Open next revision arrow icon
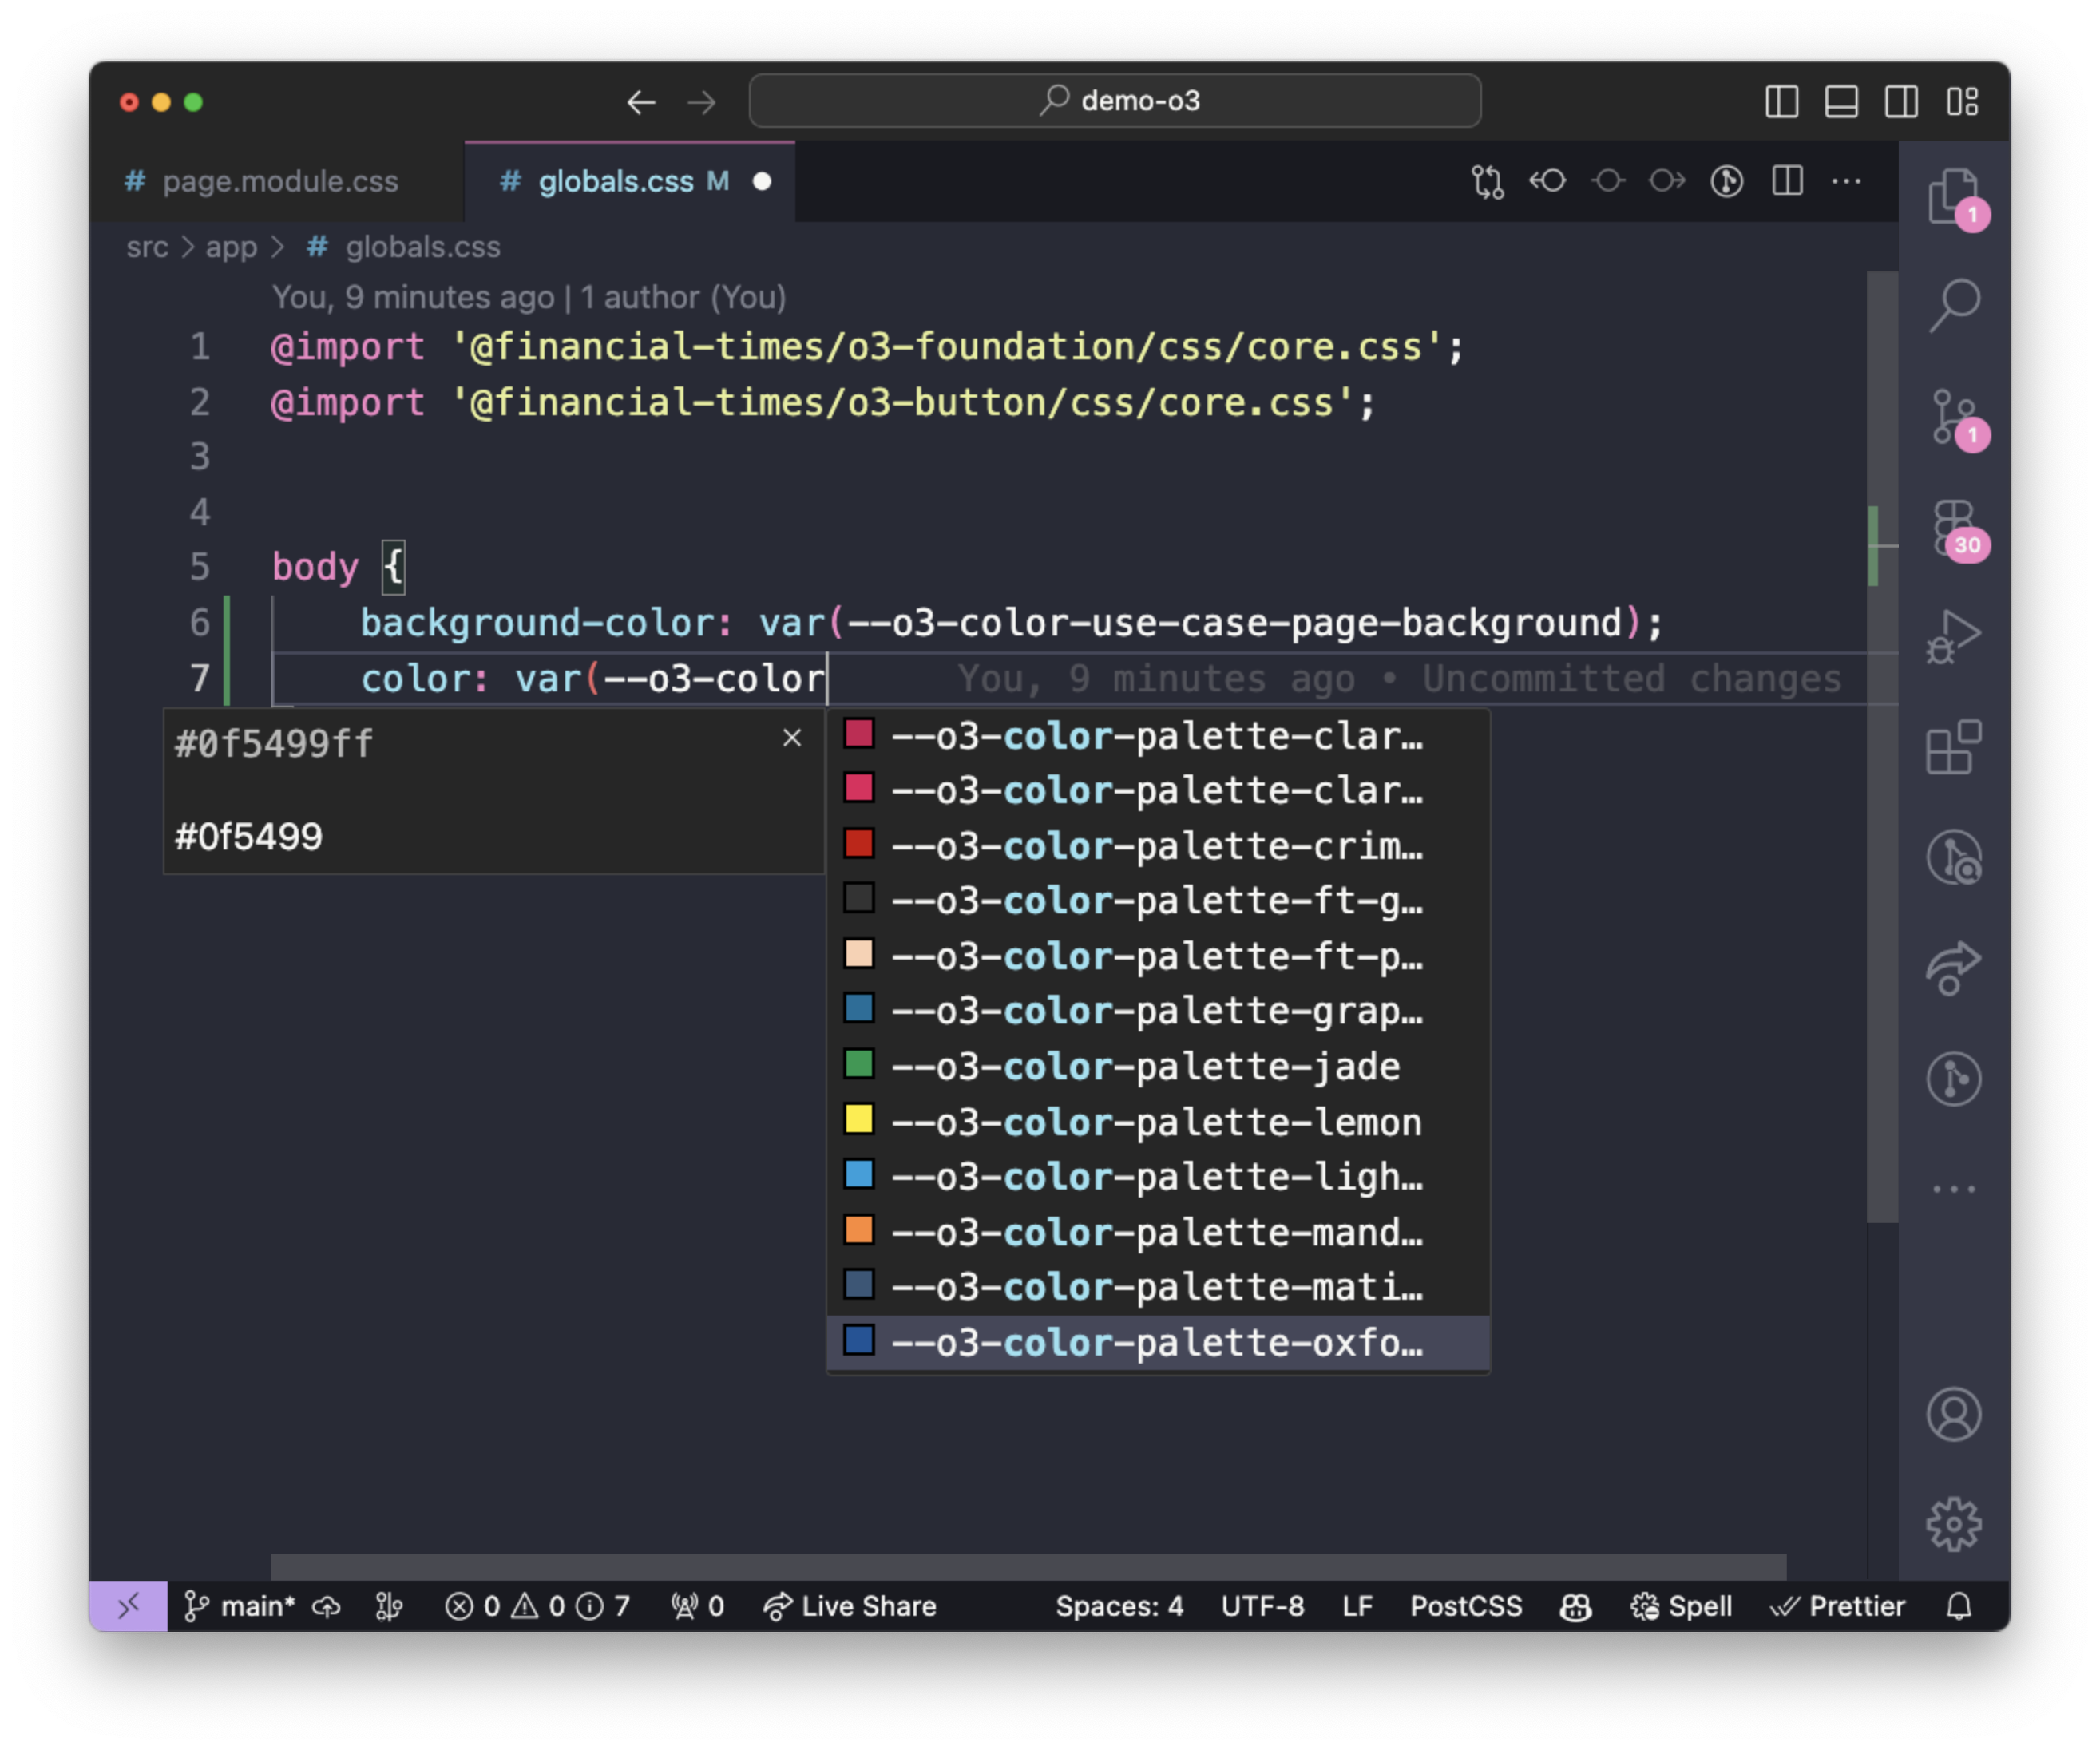This screenshot has width=2100, height=1750. coord(1667,181)
